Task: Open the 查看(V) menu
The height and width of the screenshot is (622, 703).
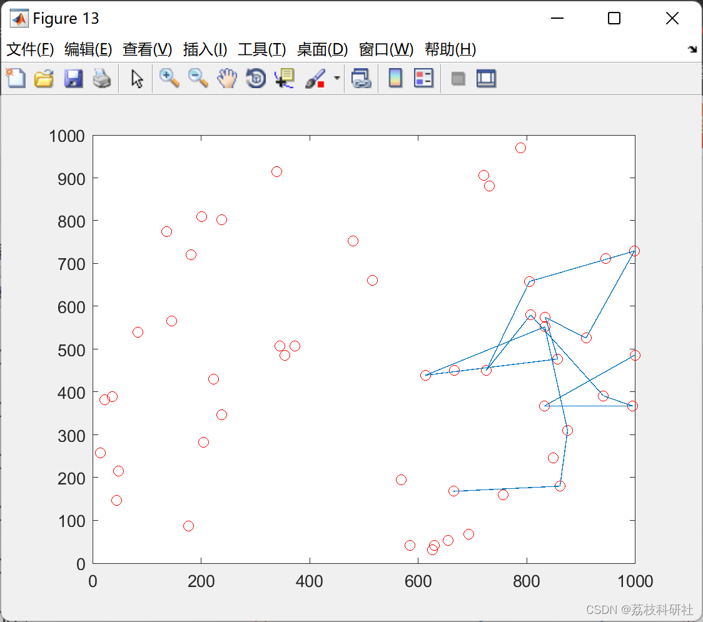Action: (x=148, y=49)
